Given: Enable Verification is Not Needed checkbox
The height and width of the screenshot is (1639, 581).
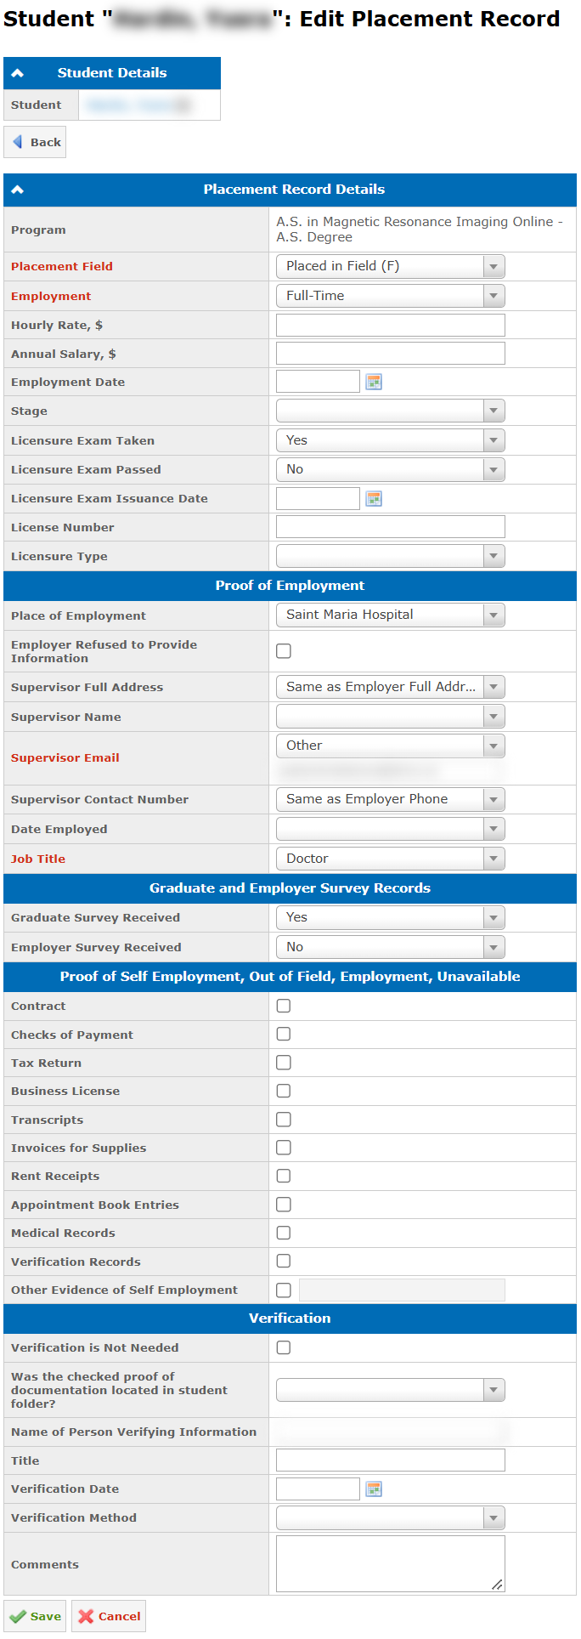Looking at the screenshot, I should pyautogui.click(x=284, y=1347).
